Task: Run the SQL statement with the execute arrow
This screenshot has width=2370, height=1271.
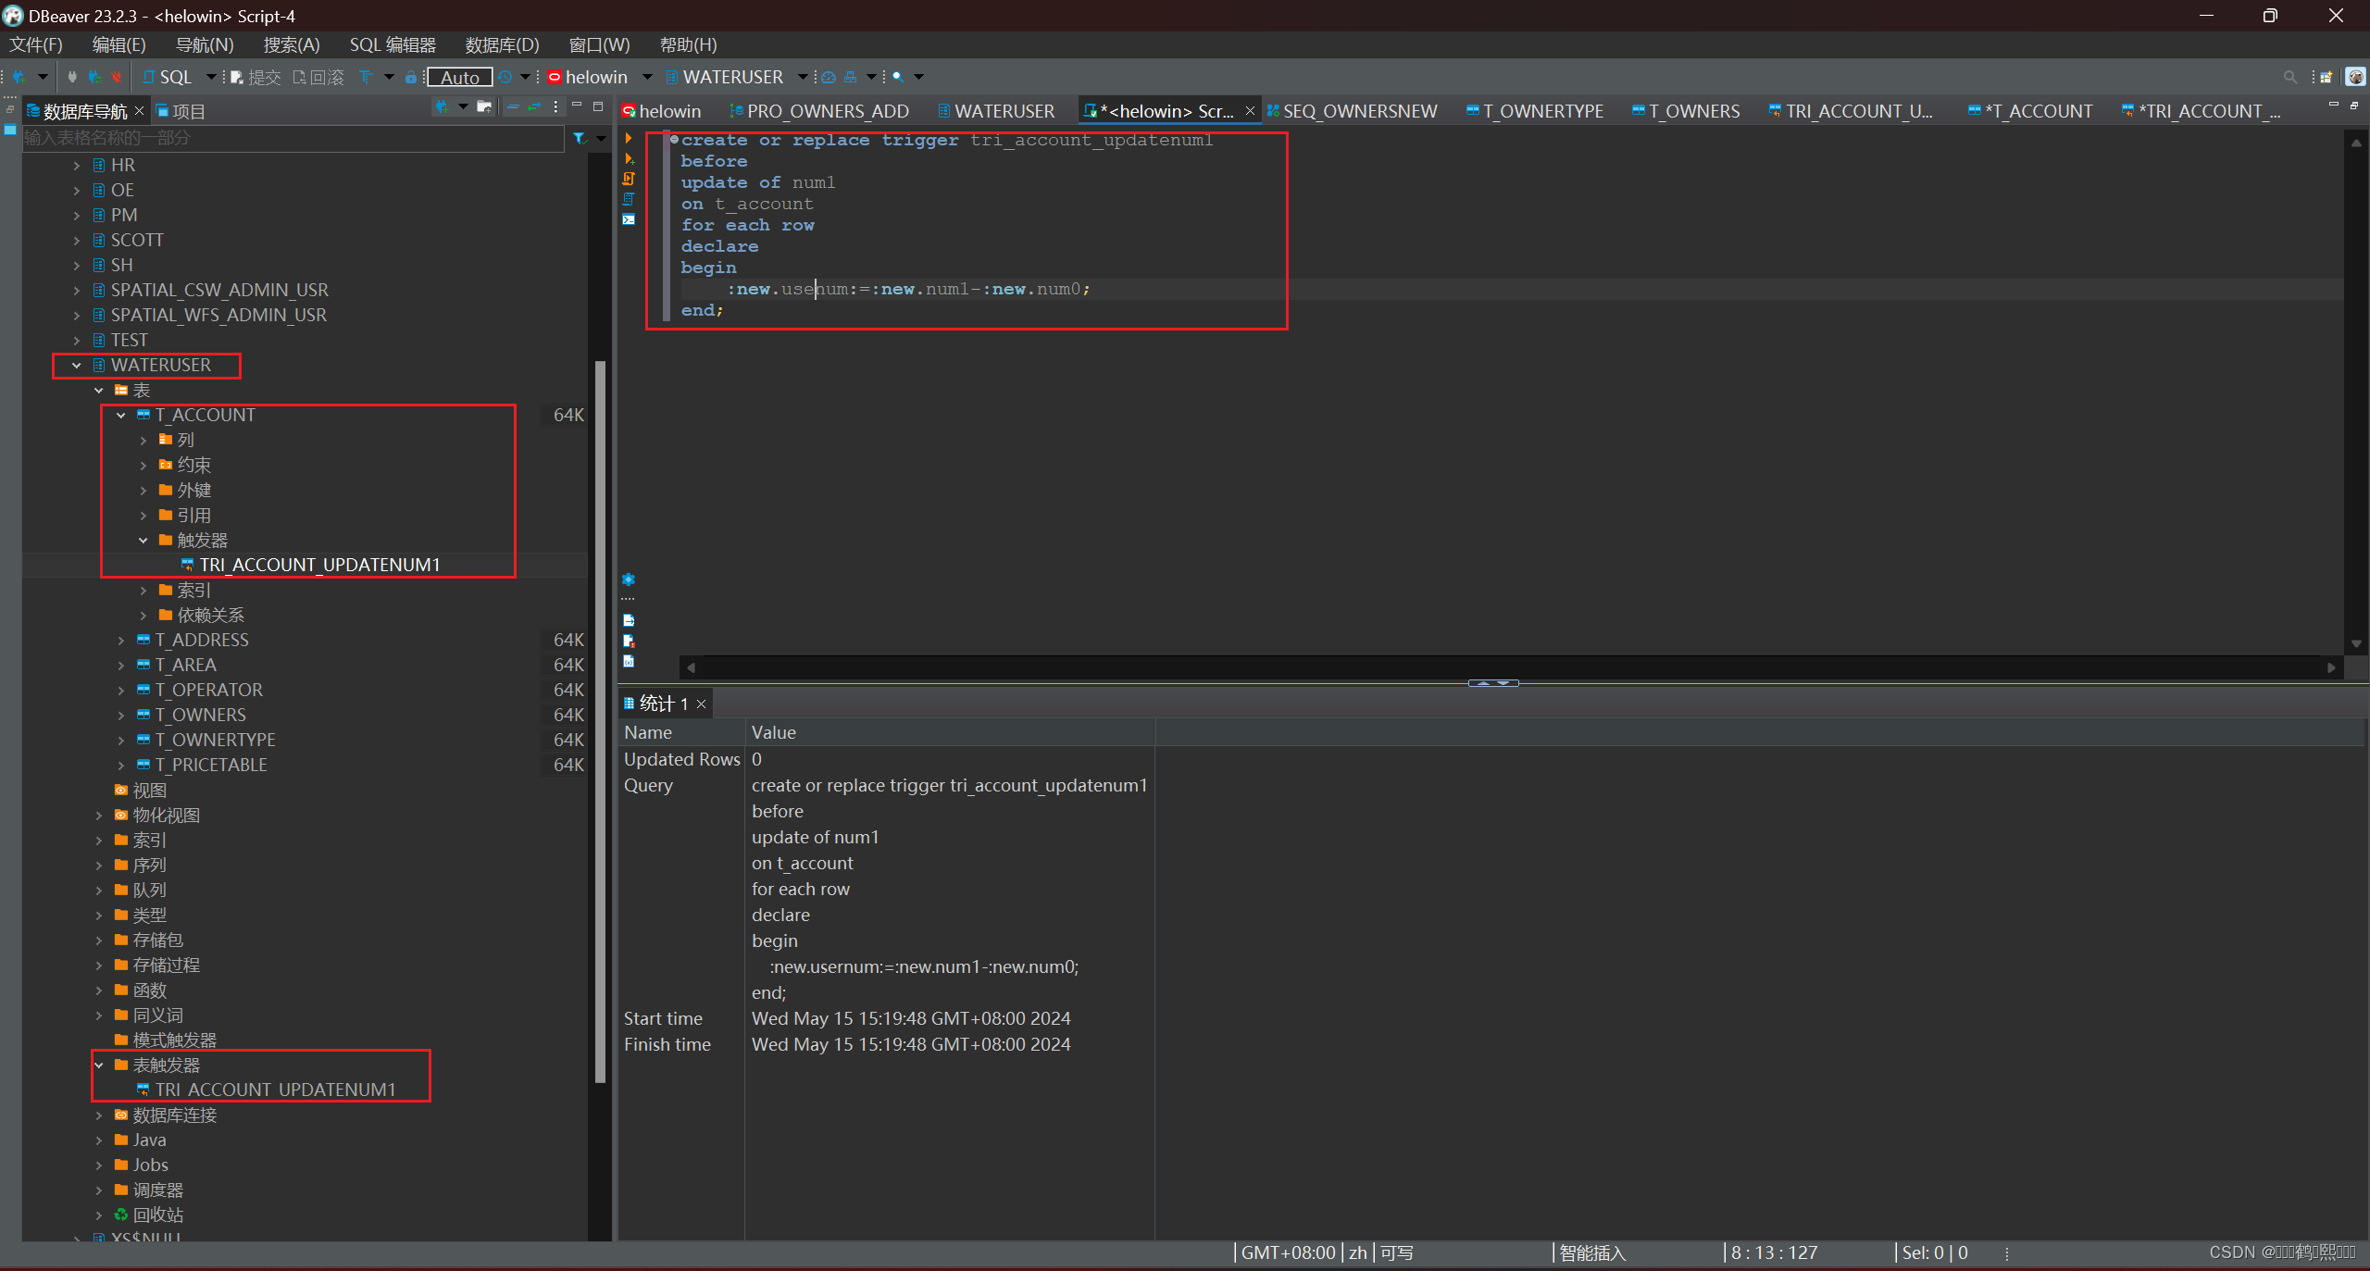Action: click(x=629, y=139)
